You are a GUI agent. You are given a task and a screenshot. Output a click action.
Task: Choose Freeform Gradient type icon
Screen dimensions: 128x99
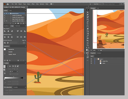(x=18, y=66)
